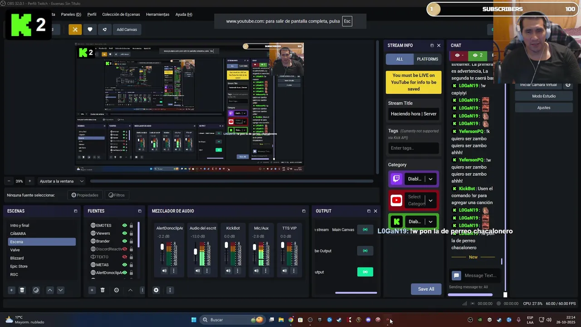Unlock the EMOTES source
The height and width of the screenshot is (327, 581).
[x=131, y=225]
